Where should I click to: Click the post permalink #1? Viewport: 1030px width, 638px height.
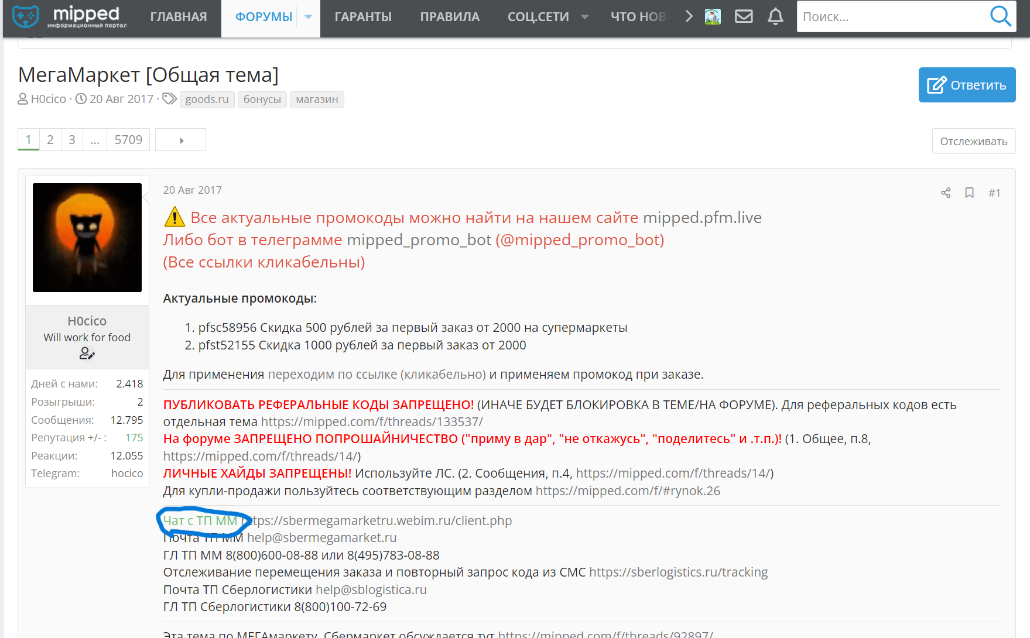(994, 193)
